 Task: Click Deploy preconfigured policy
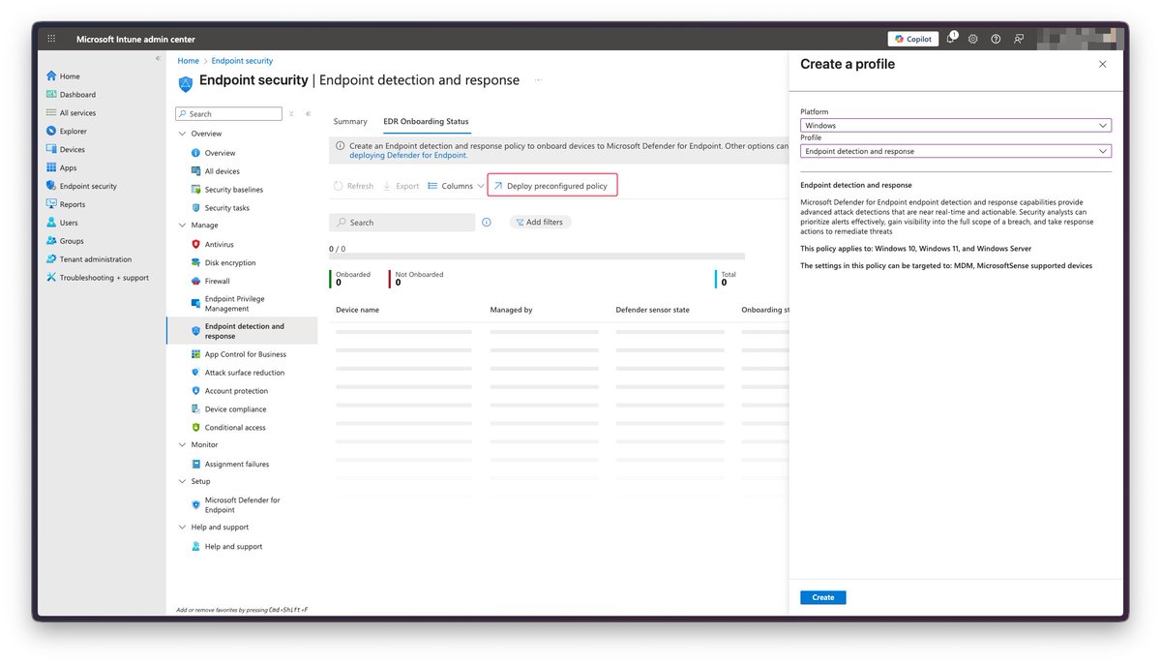coord(551,186)
